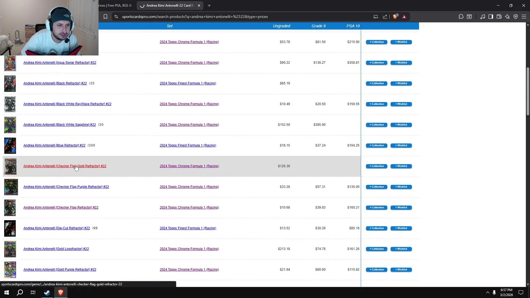Click the taskbar search magnifier icon

click(20, 293)
